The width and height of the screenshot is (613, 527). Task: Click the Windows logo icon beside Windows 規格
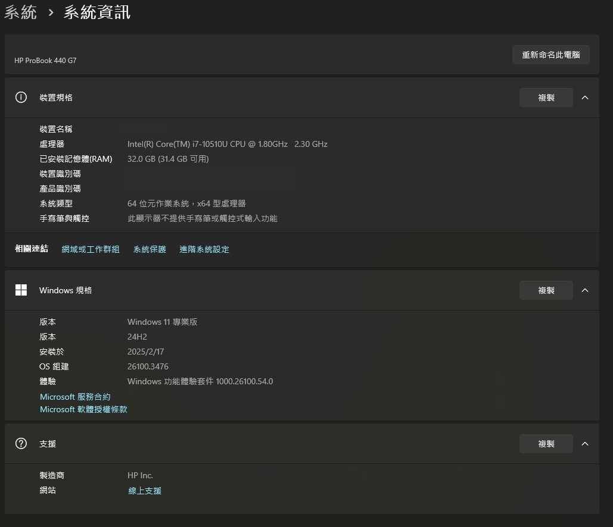click(21, 290)
